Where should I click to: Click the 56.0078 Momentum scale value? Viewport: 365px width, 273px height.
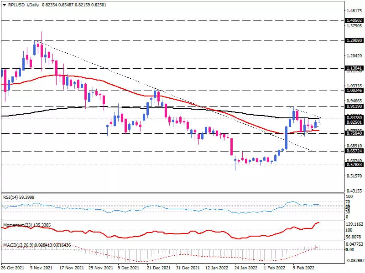(354, 237)
